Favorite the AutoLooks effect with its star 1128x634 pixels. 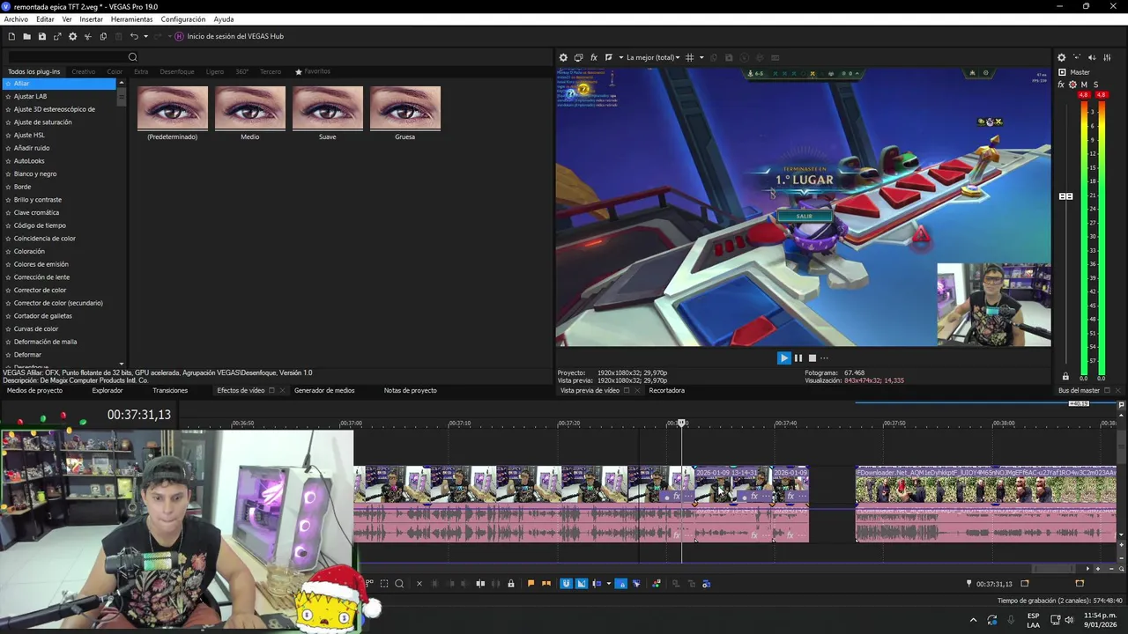[x=7, y=161]
